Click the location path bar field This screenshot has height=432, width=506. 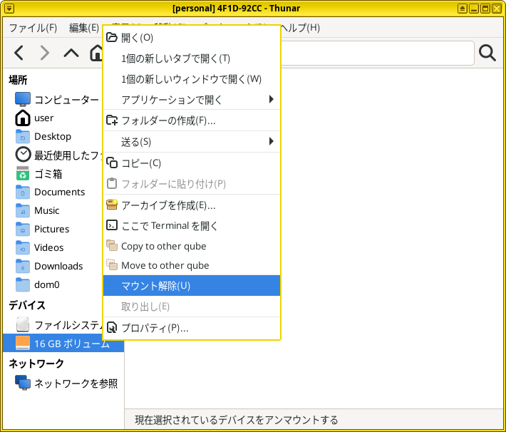click(377, 53)
